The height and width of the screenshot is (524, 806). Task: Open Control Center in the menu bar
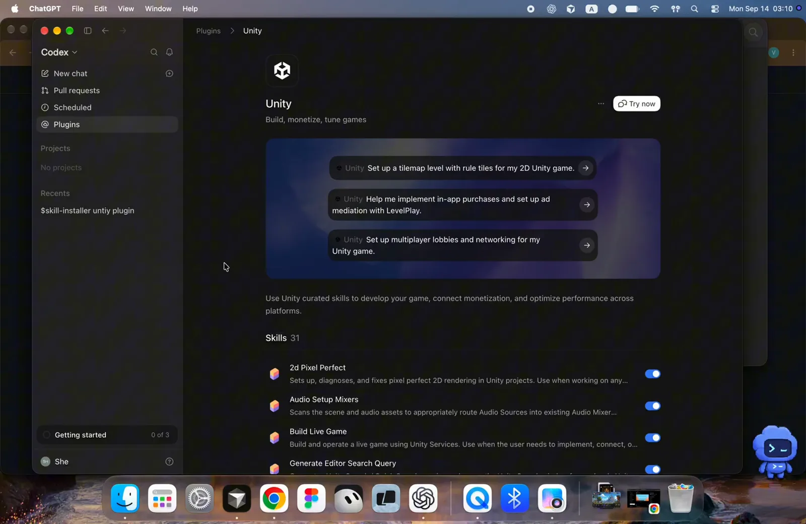pos(715,9)
